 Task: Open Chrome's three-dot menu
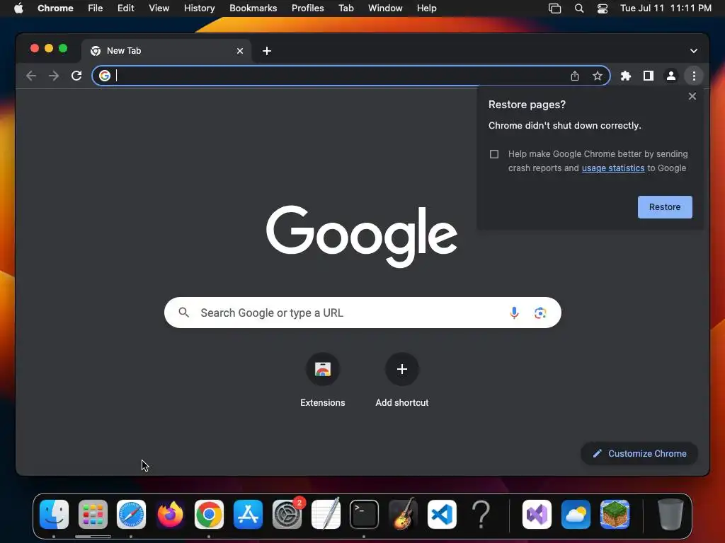tap(694, 76)
